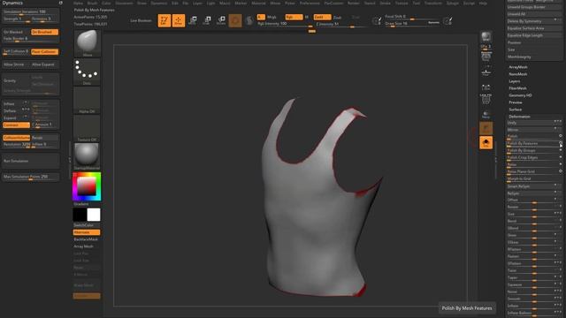This screenshot has height=318, width=566.
Task: Click the Max Simulation Points slider
Action: [31, 177]
